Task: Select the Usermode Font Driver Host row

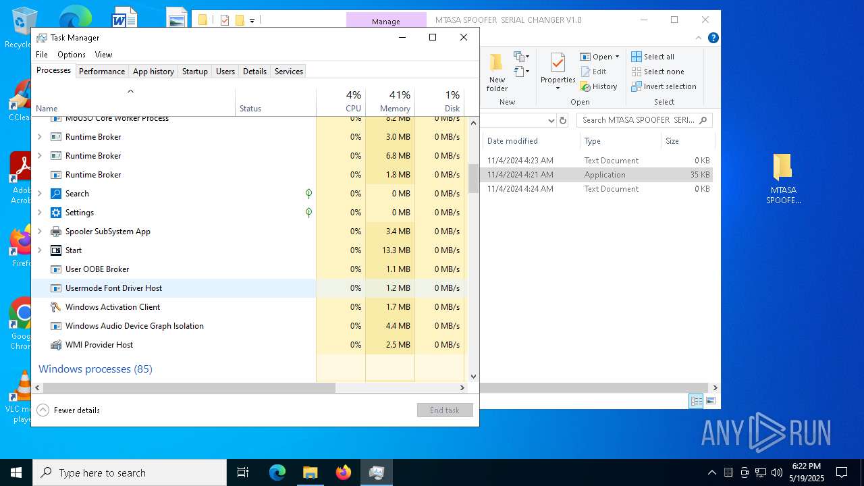Action: click(x=248, y=288)
